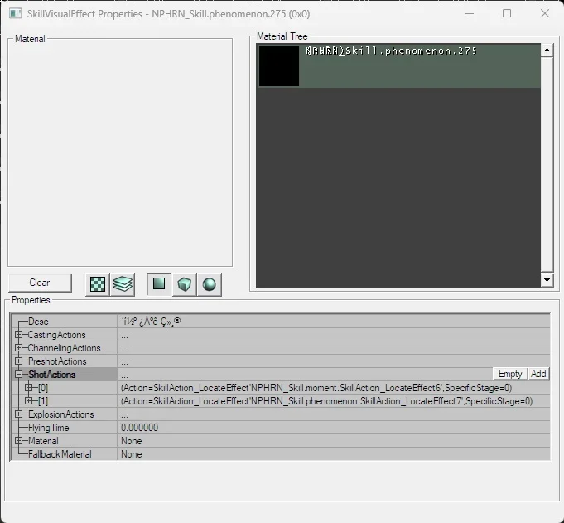Expand the Material property
This screenshot has height=523, width=564.
19,441
